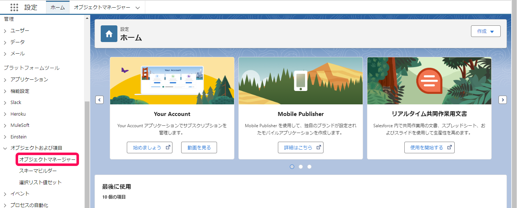Open スキーマビルダー in the sidebar
Screen dimensions: 517x208
point(38,171)
